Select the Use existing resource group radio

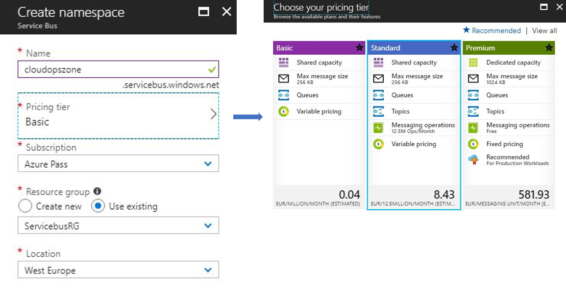tap(98, 206)
